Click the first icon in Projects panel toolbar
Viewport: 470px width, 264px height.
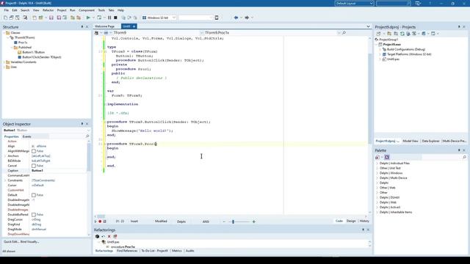coord(379,34)
